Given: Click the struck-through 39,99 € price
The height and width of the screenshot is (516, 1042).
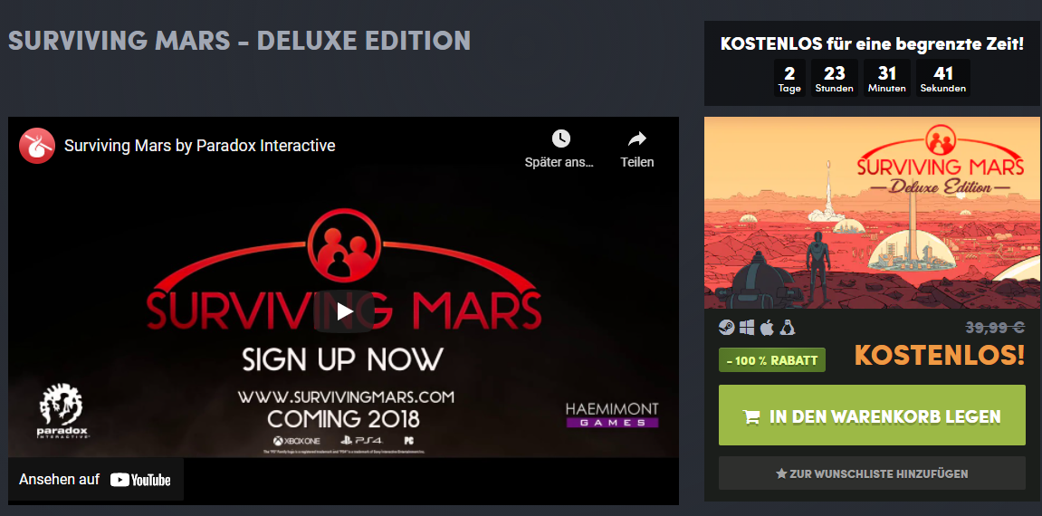Looking at the screenshot, I should point(994,327).
